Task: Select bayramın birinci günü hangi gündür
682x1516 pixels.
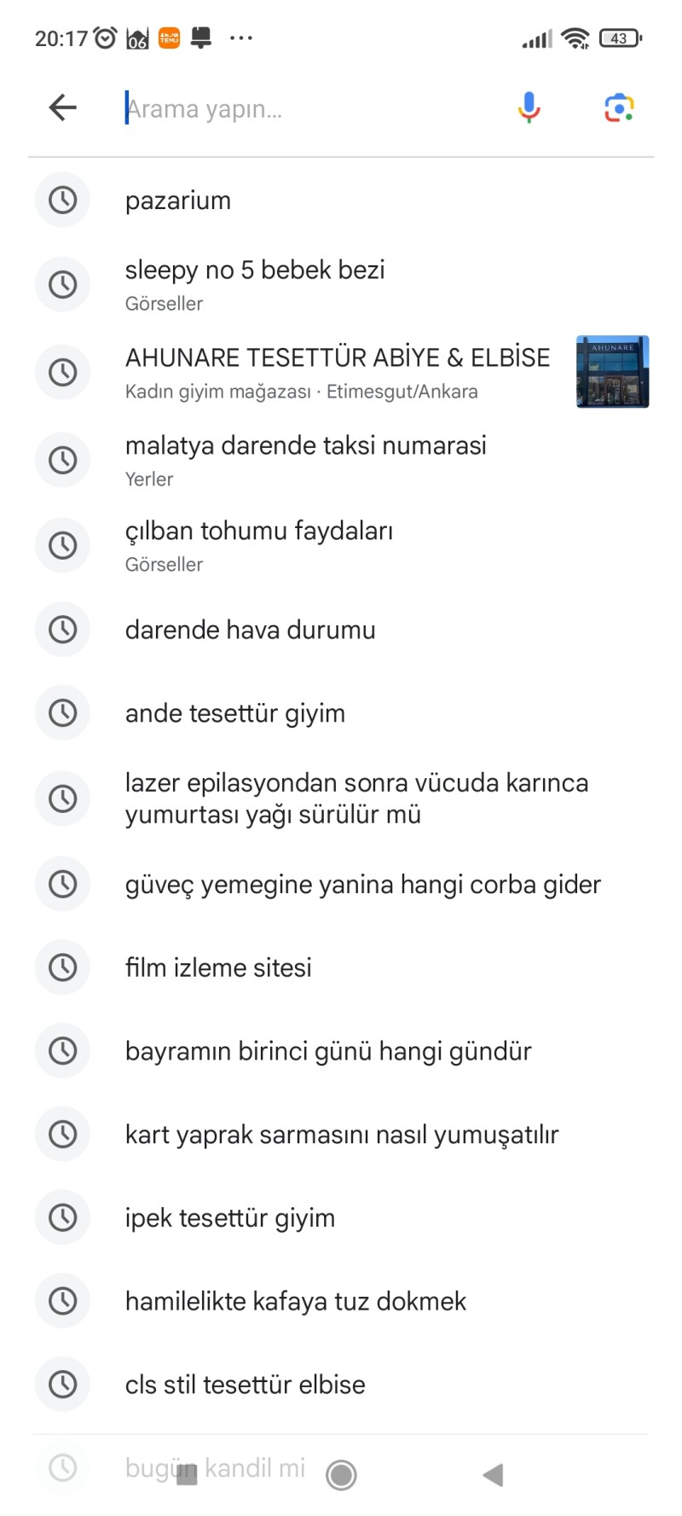Action: click(341, 1051)
